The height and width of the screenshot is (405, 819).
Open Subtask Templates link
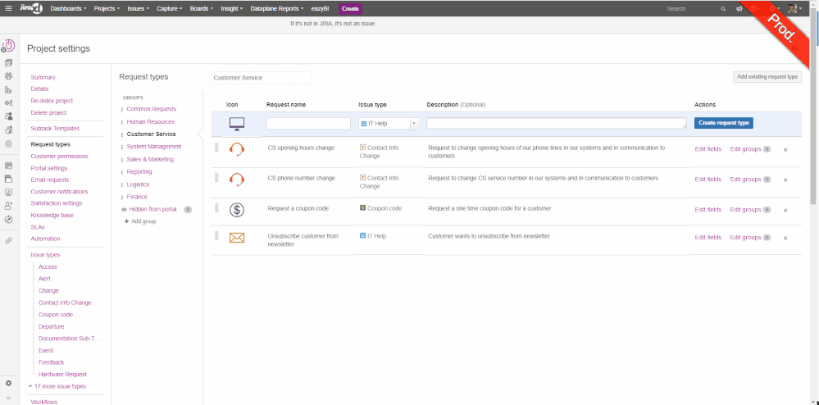(x=56, y=129)
